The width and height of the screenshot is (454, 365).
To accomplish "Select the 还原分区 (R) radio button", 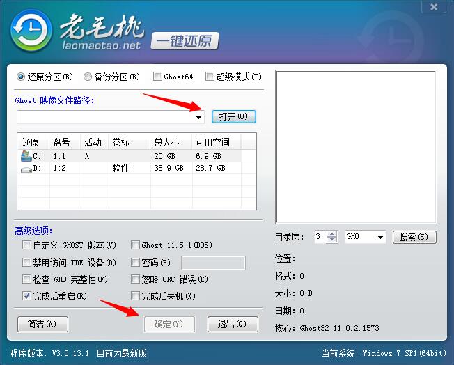I will (21, 77).
